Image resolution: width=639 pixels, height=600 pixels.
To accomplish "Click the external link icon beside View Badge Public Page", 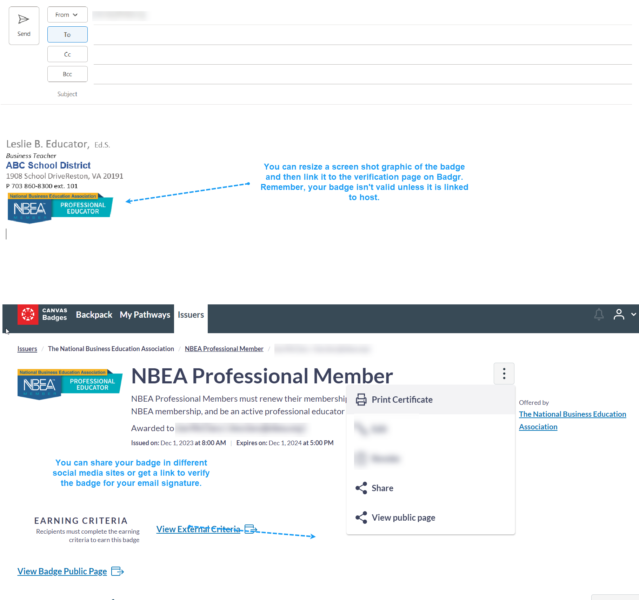I will tap(117, 571).
